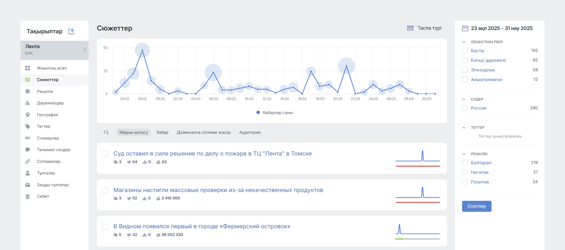Open the Томске court decision story link
Viewport: 565px width, 250px height.
tap(213, 154)
